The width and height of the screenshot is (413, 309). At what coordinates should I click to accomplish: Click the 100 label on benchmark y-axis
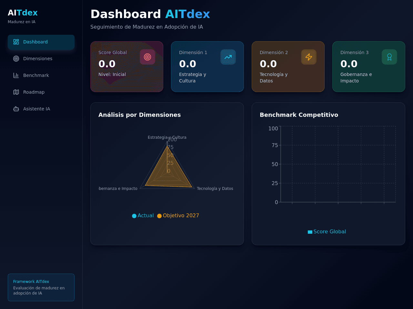point(273,128)
